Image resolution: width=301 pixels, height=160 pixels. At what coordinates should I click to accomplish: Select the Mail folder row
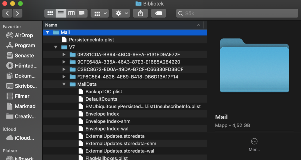[x=125, y=32]
